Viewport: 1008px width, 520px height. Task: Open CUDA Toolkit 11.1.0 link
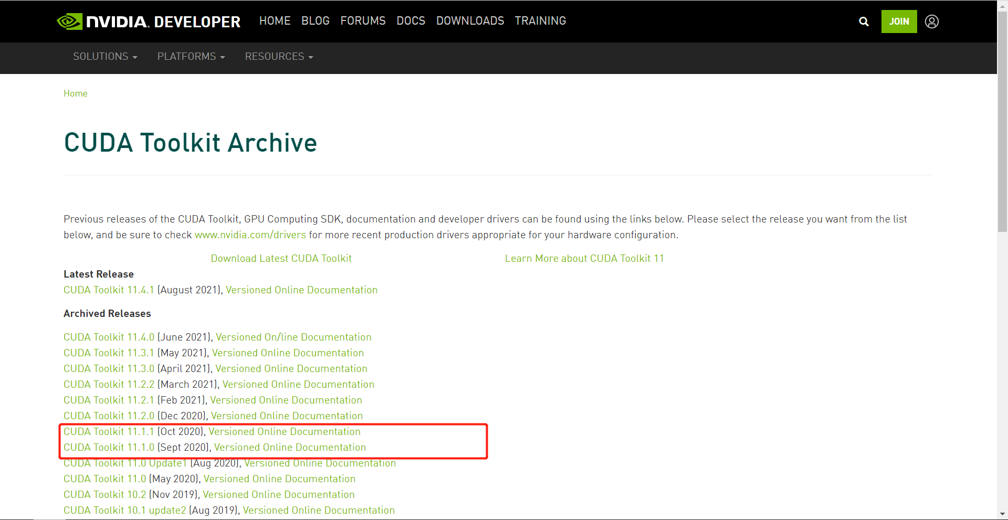coord(109,448)
